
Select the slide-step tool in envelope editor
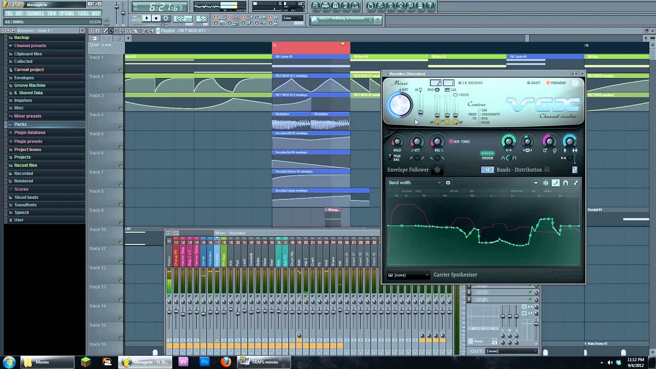click(556, 183)
